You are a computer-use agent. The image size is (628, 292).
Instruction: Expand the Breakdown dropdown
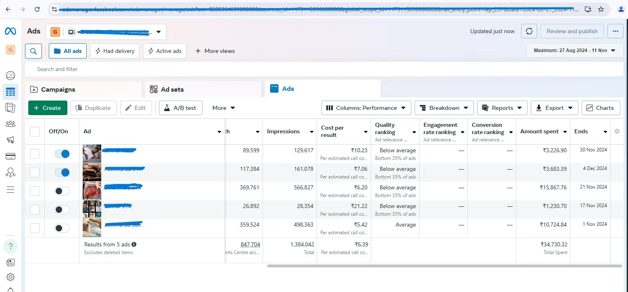tap(444, 108)
